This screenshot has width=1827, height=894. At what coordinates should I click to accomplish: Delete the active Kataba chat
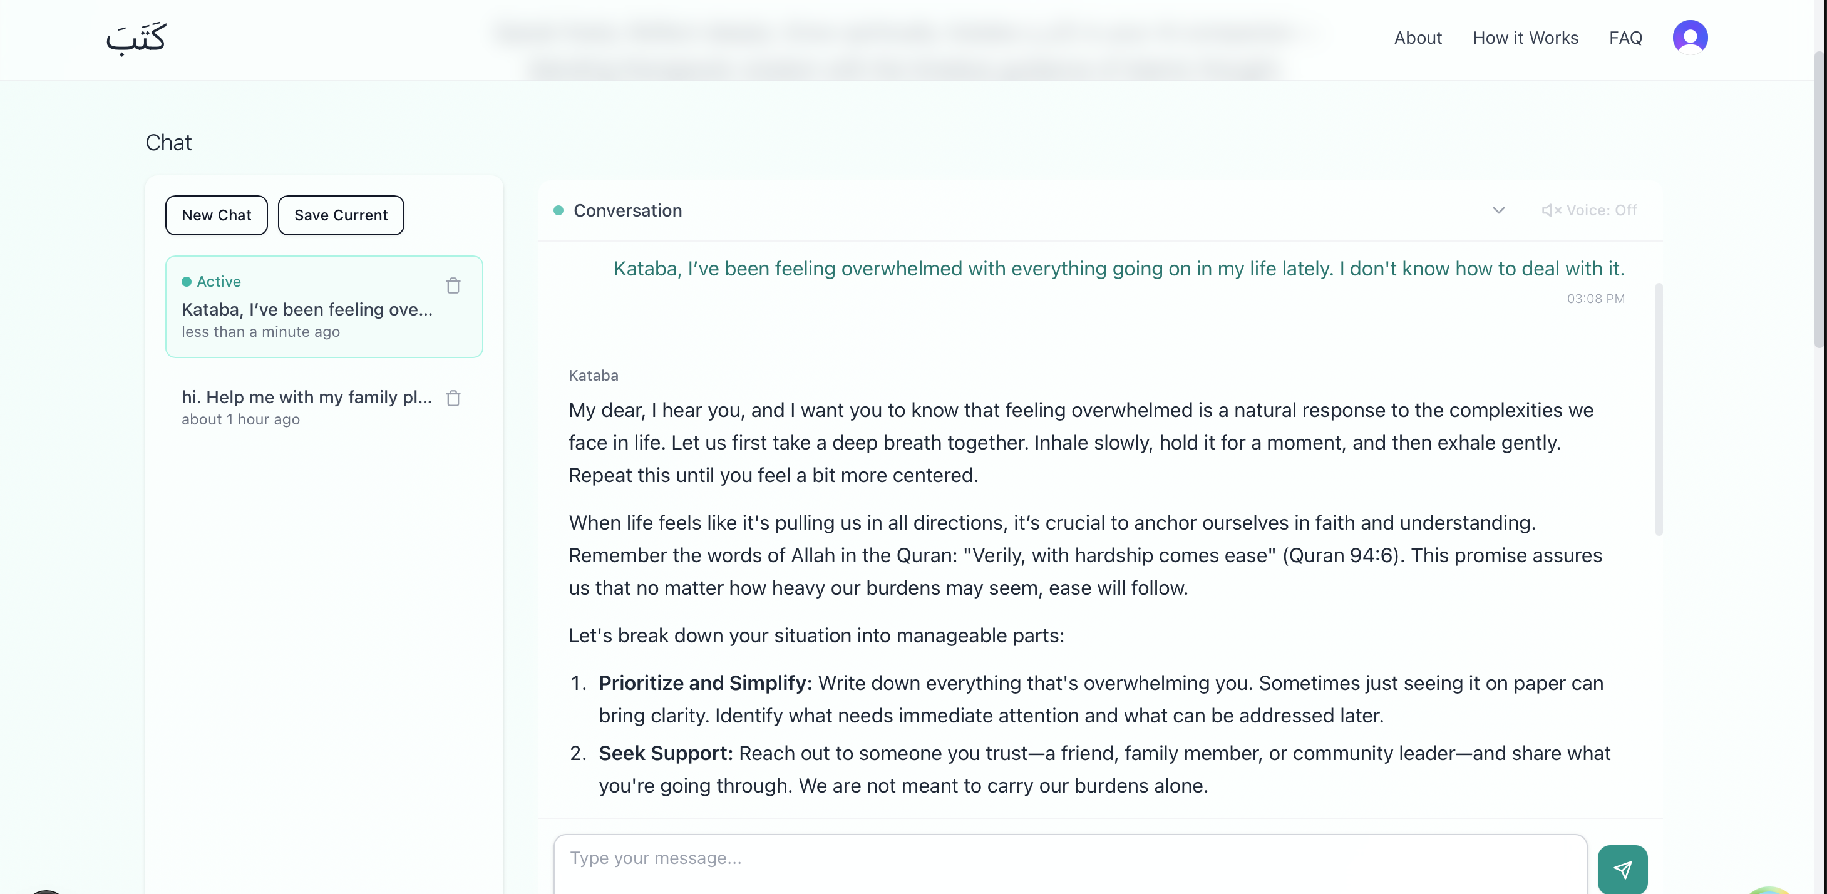(453, 285)
